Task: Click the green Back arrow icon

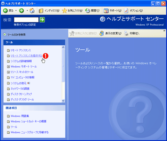Action: point(5,11)
